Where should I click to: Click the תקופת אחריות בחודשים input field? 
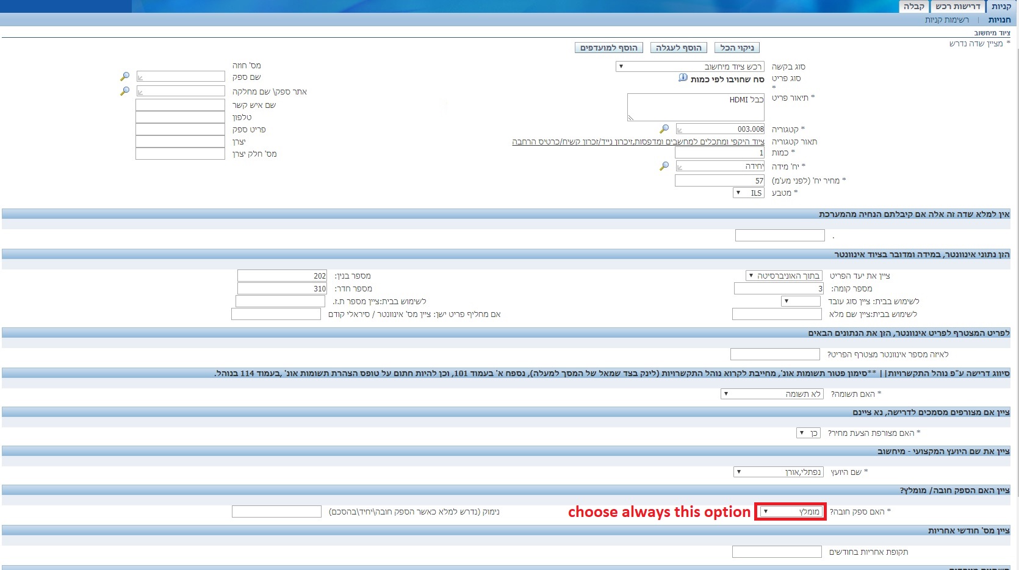click(776, 552)
